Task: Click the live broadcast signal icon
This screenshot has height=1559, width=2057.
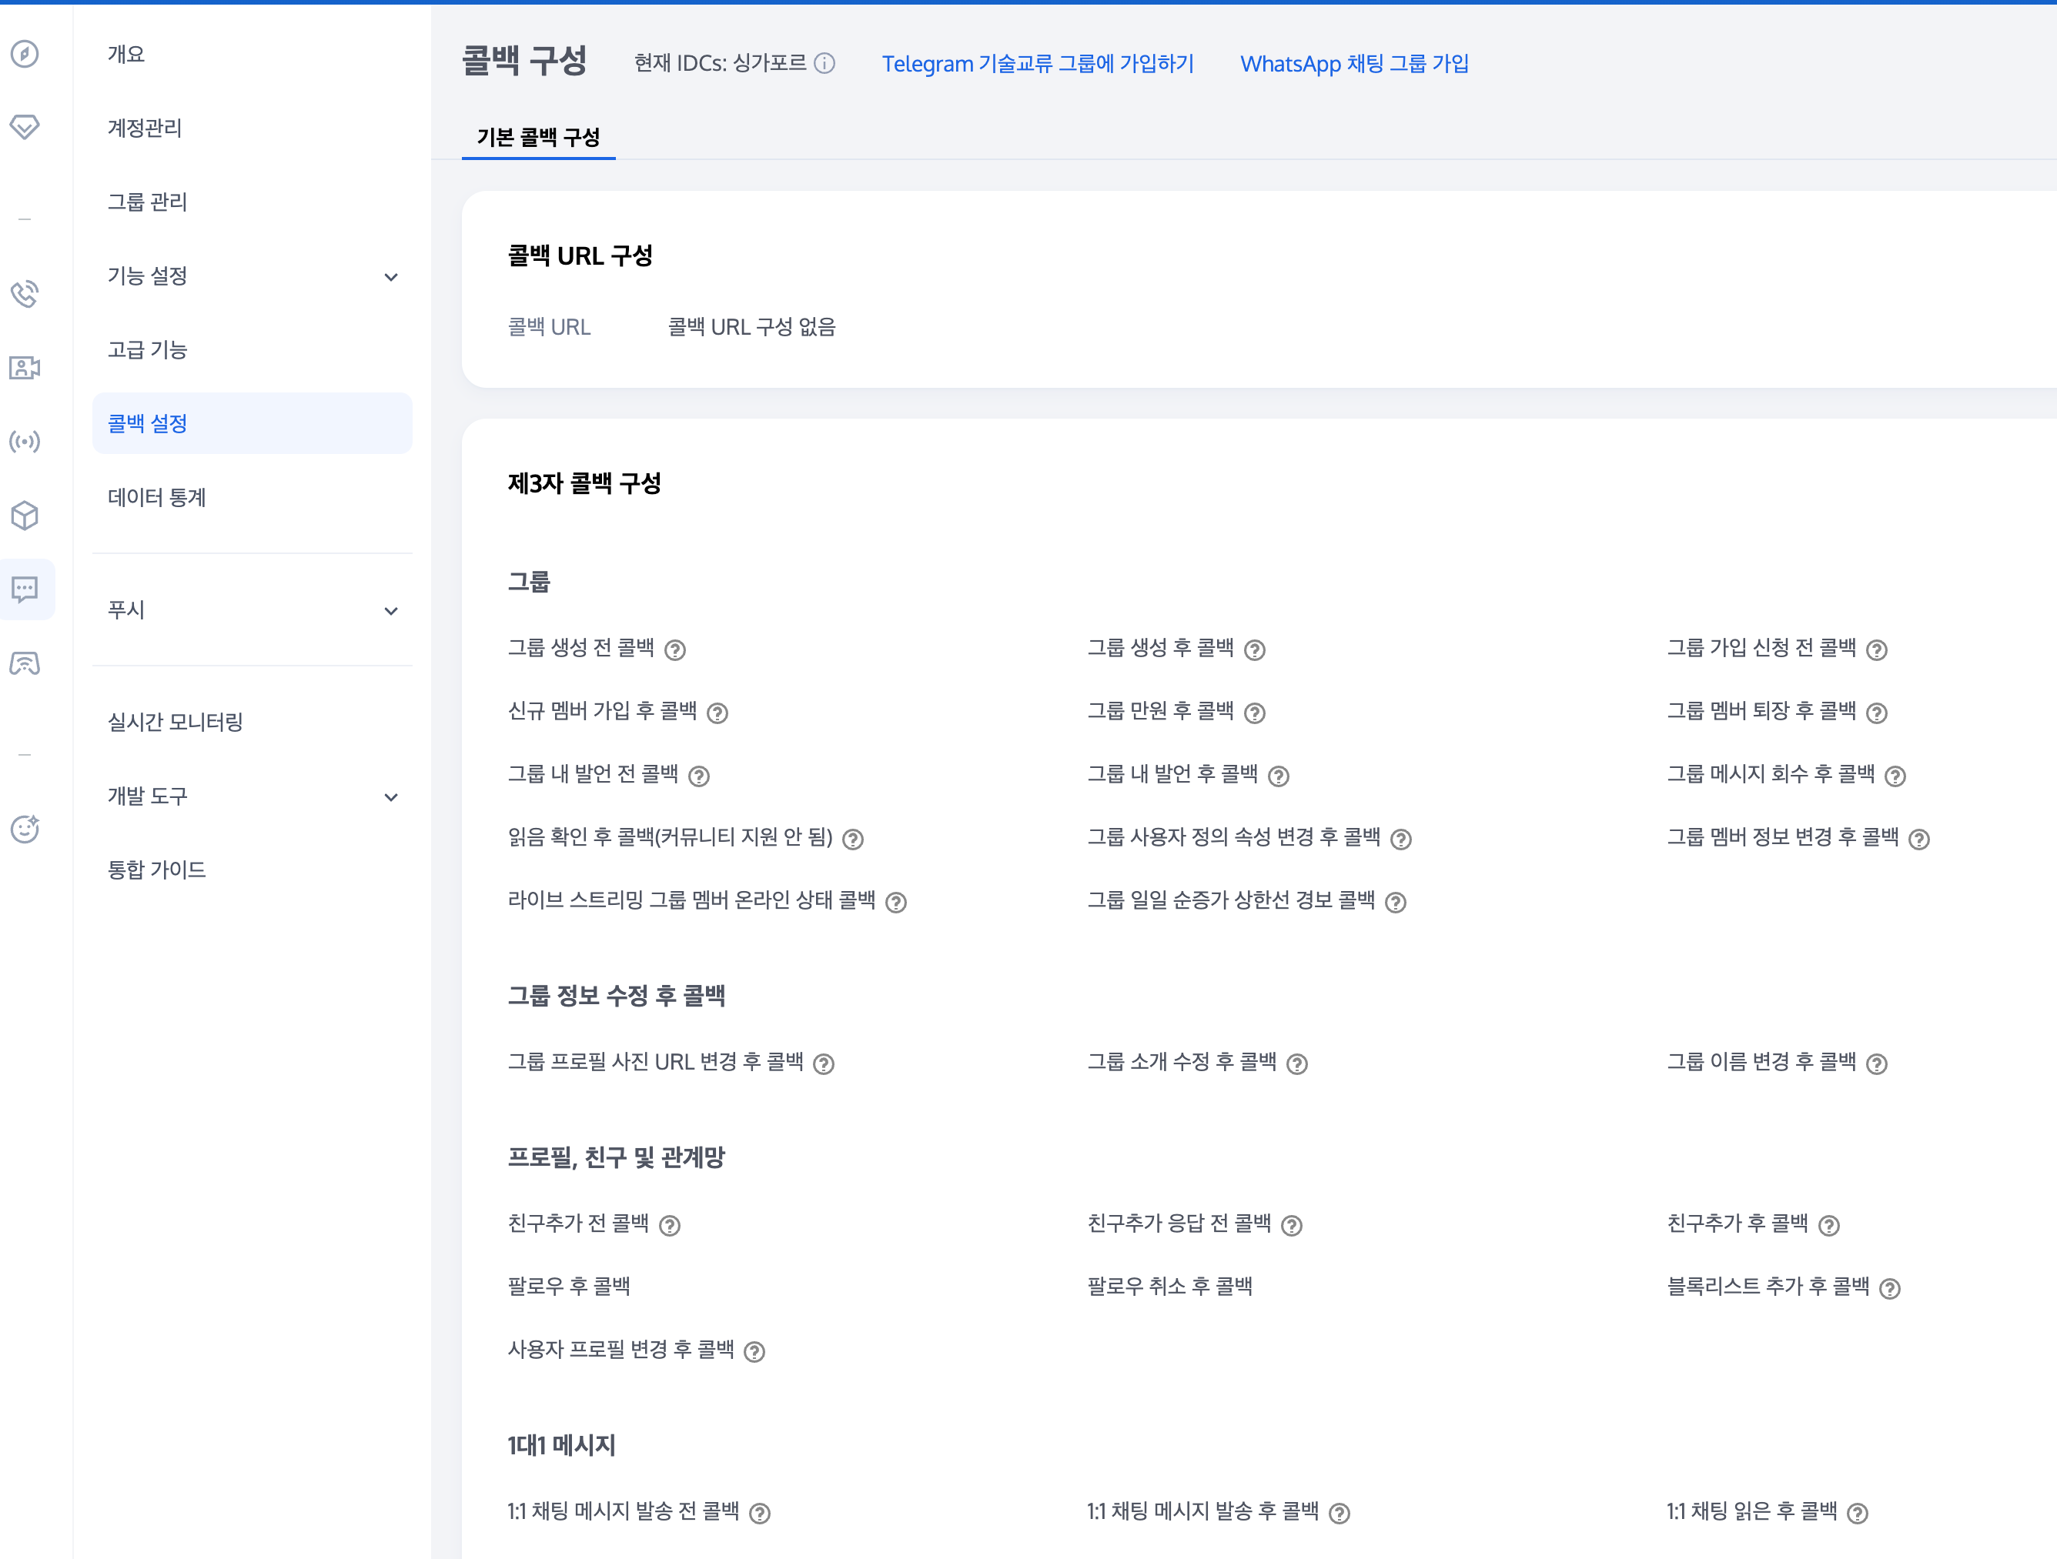Action: tap(25, 442)
